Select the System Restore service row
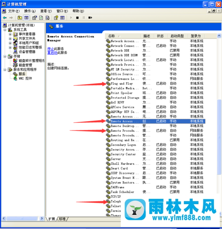The width and height of the screenshot is (222, 229). coord(155,182)
